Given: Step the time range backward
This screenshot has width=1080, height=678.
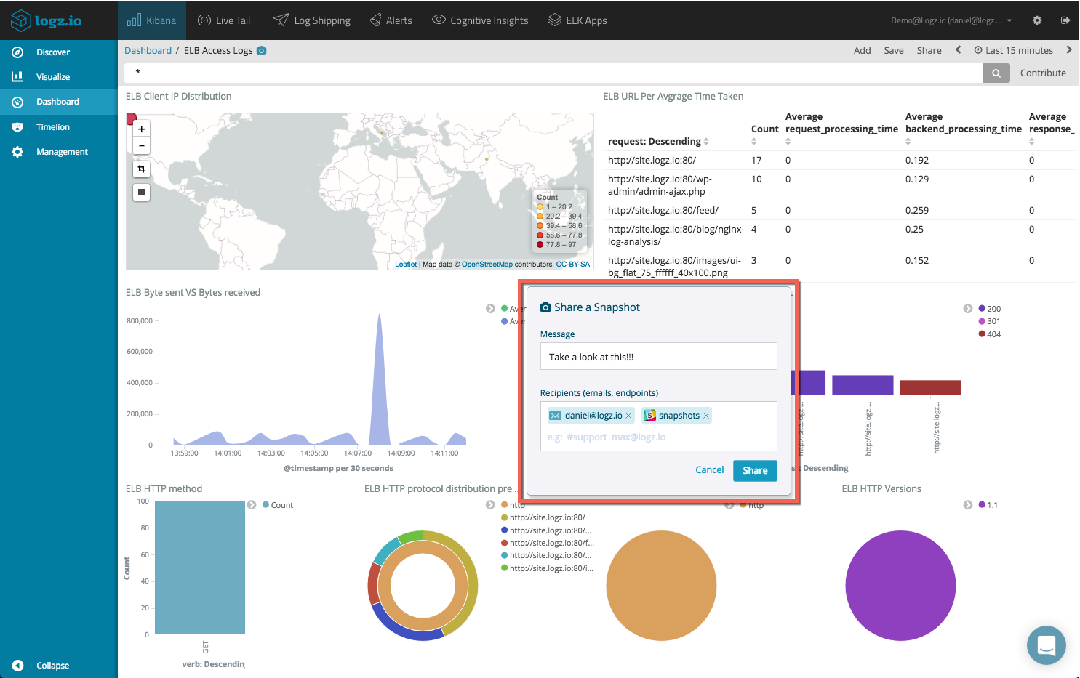Looking at the screenshot, I should (x=959, y=49).
